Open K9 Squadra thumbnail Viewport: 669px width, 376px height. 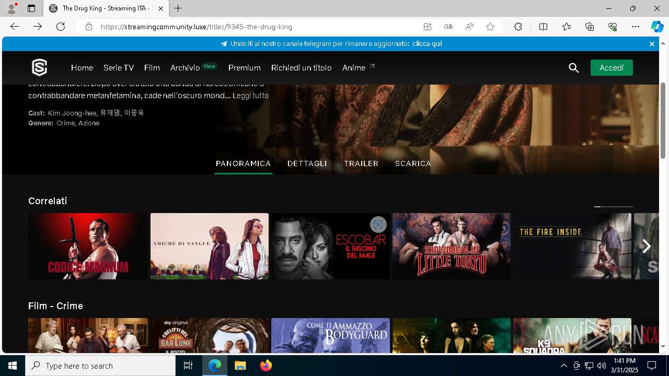[572, 336]
